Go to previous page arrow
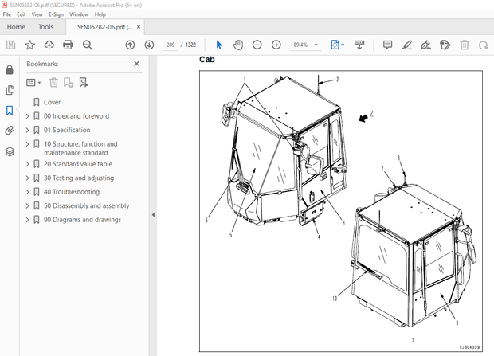The height and width of the screenshot is (356, 494). 130,45
